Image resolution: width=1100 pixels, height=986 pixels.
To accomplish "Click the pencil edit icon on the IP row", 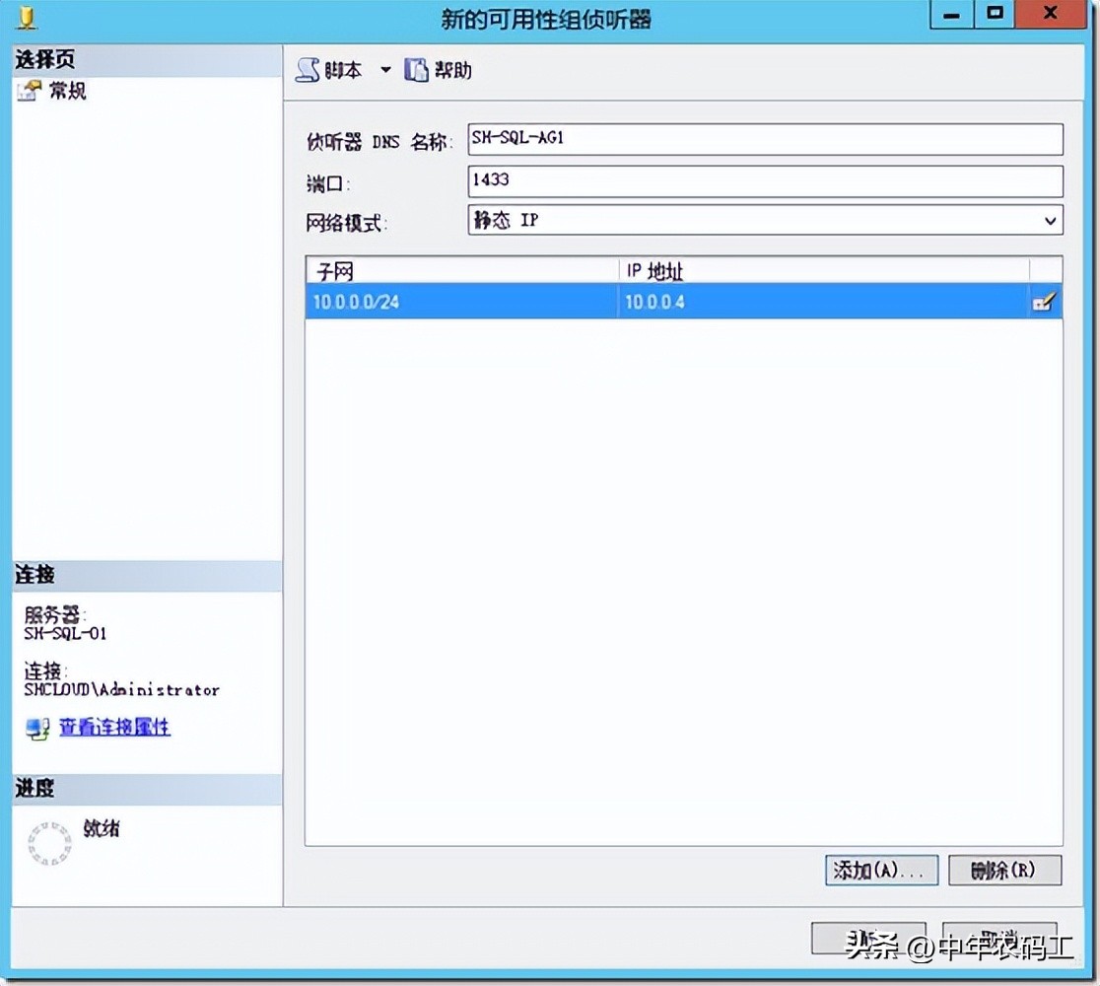I will click(1046, 302).
